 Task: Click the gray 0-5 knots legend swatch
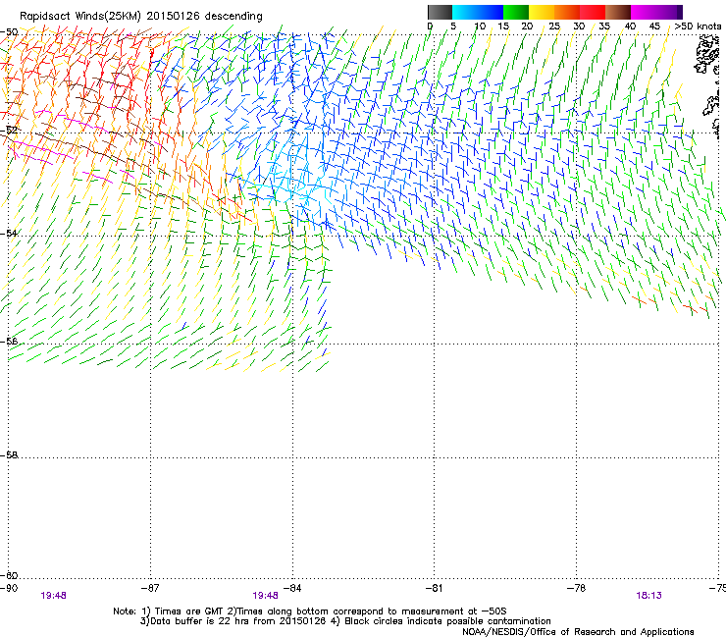[440, 12]
